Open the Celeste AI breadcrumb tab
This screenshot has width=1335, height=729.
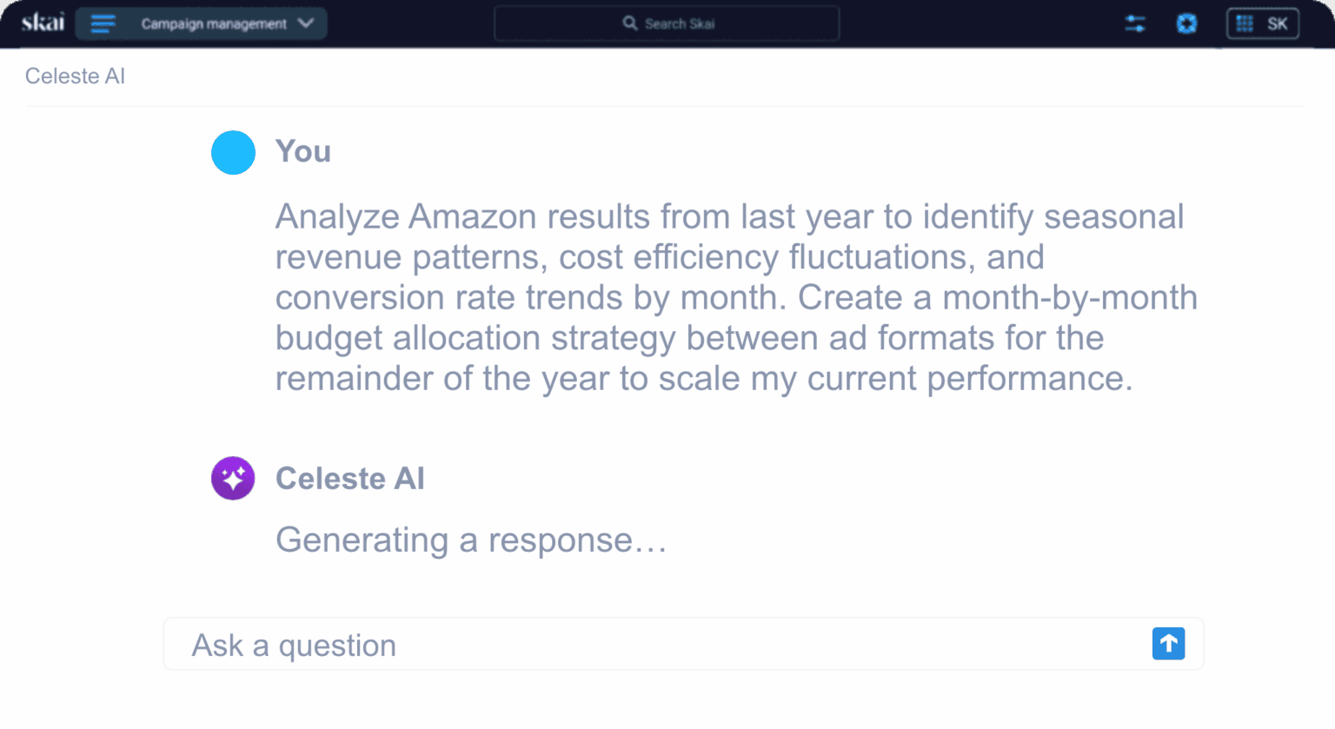75,76
